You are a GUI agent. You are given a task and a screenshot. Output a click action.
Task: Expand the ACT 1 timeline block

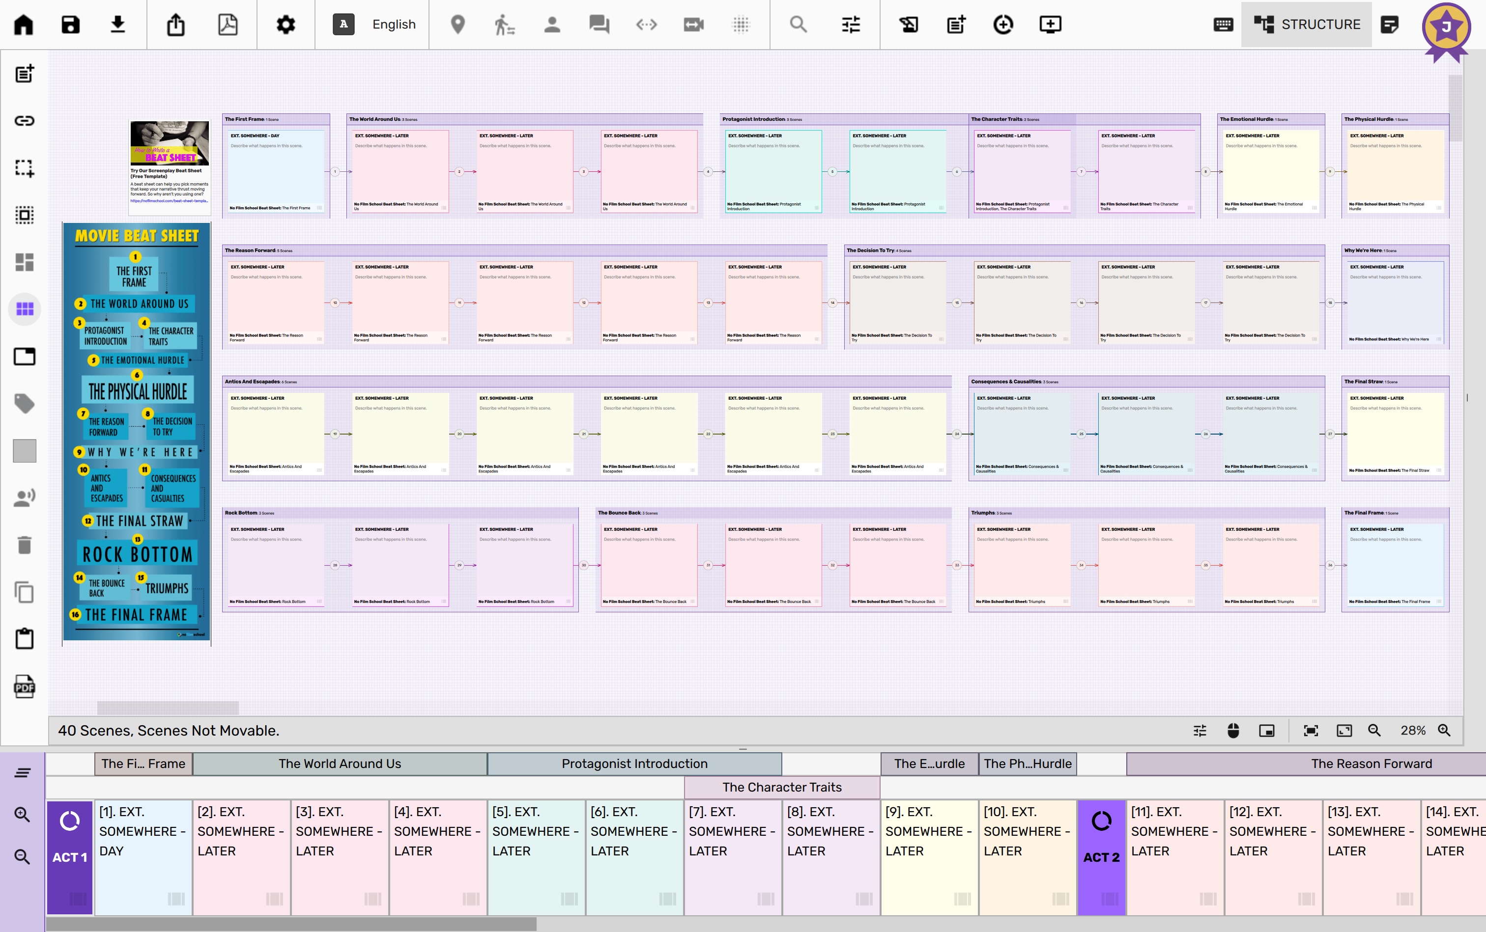coord(70,856)
